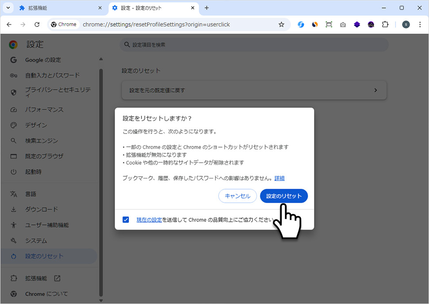Screen dimensions: 429x304
Task: Reload the settings page
Action: pyautogui.click(x=37, y=24)
